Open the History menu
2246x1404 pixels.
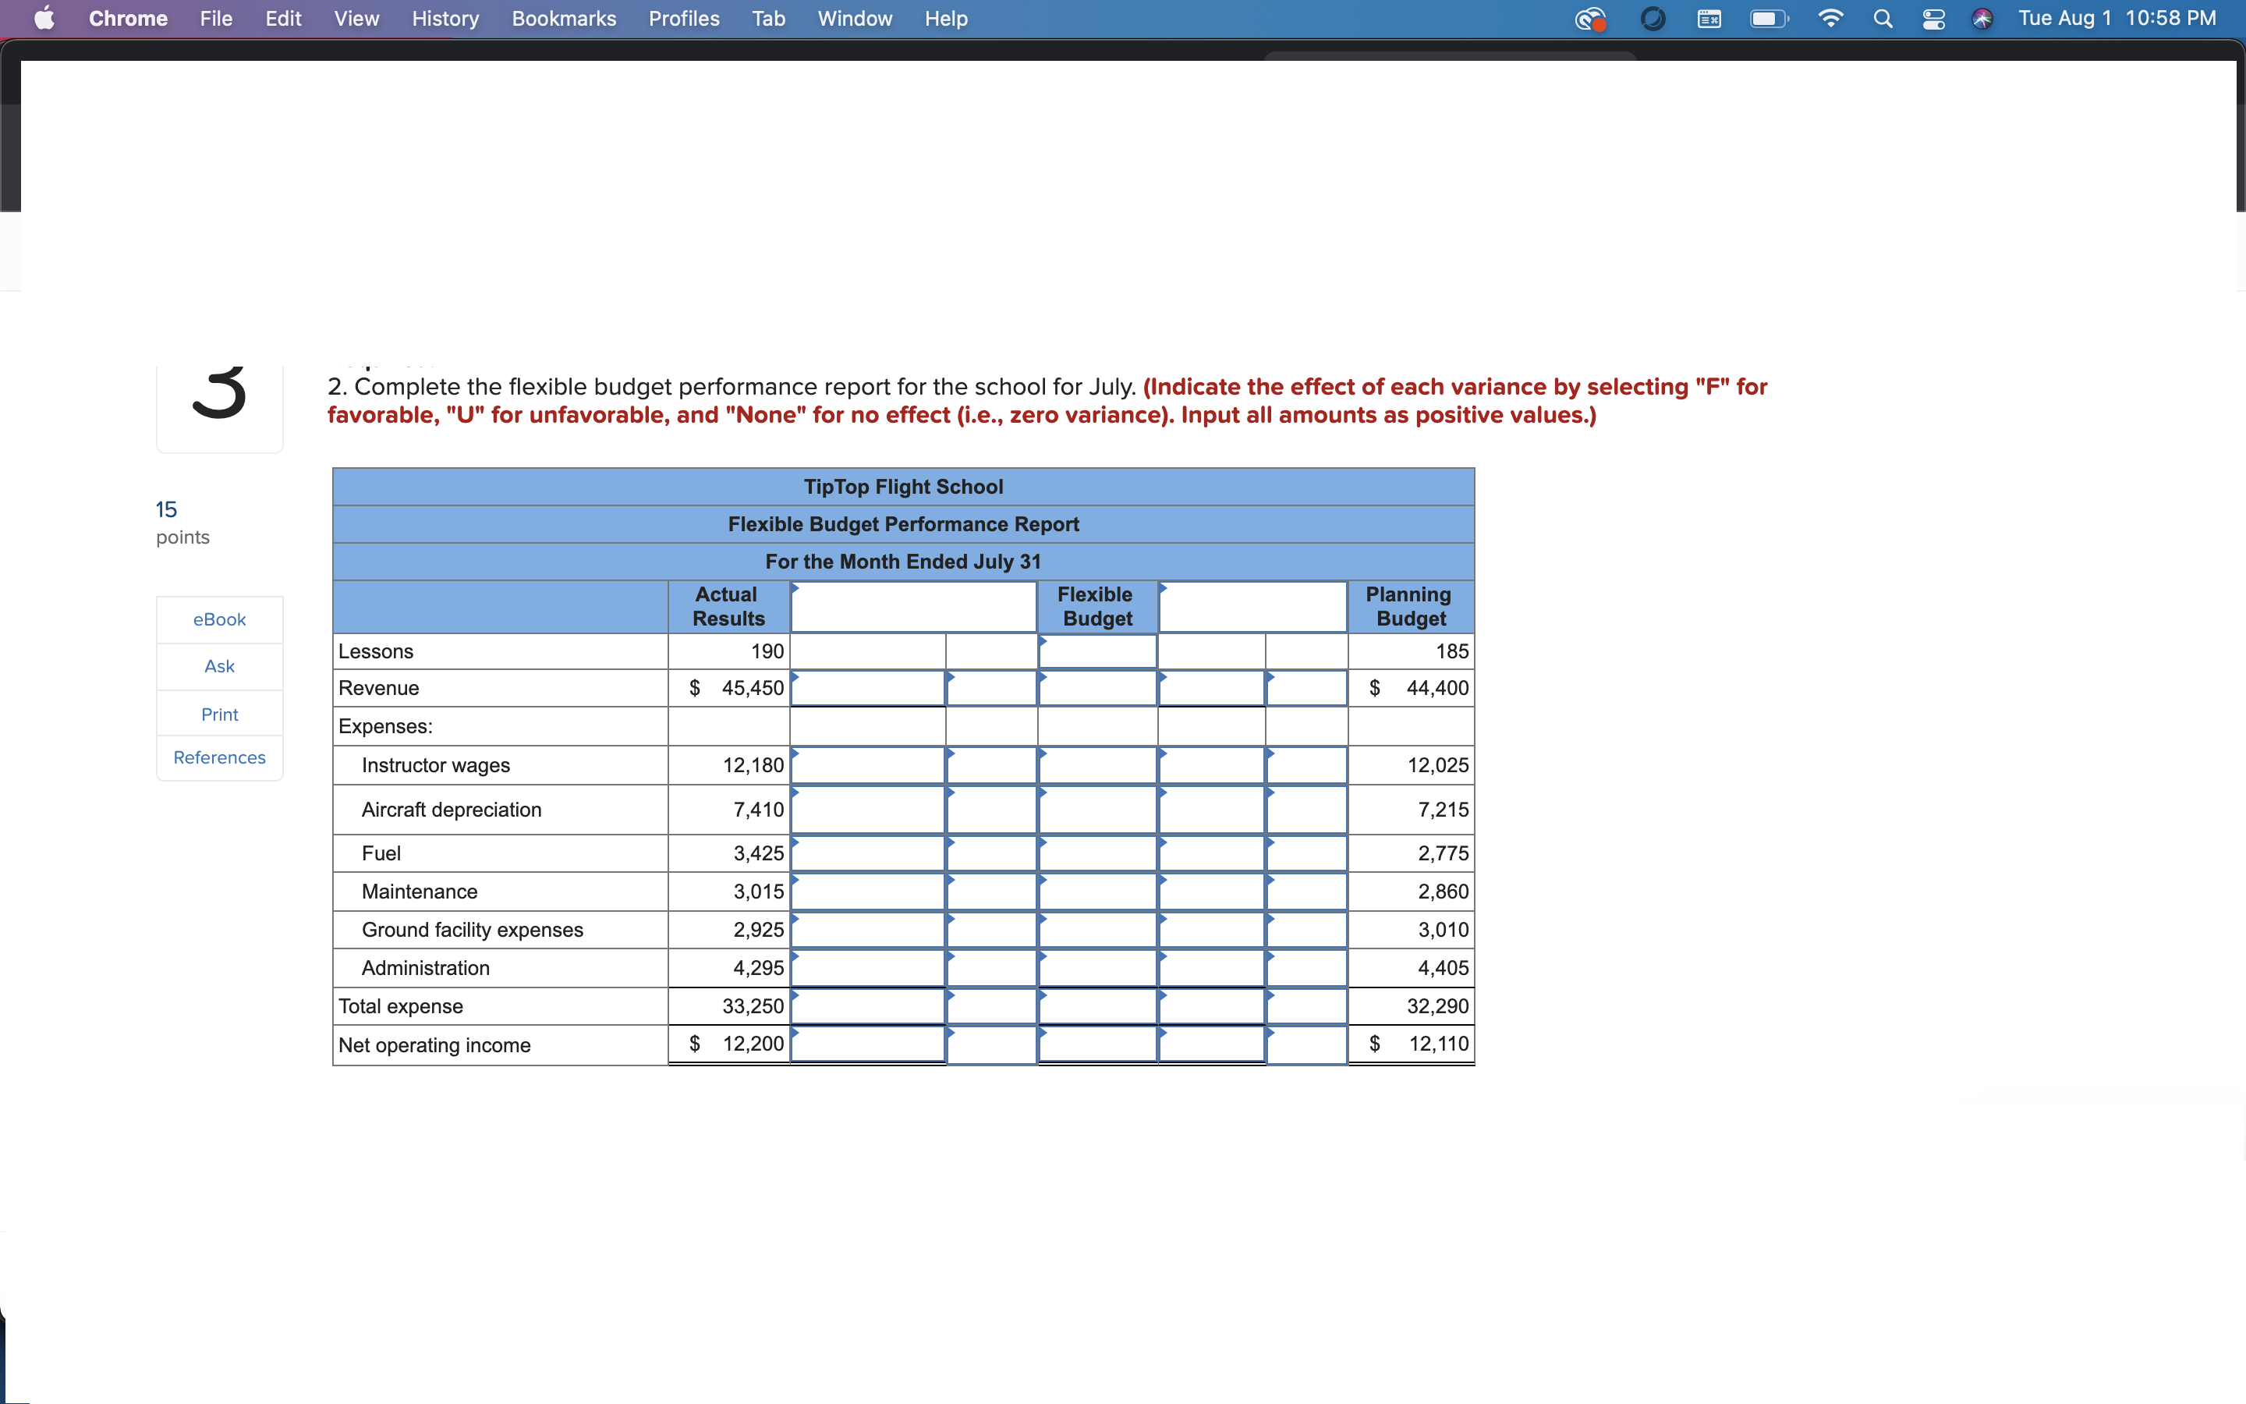pyautogui.click(x=445, y=19)
